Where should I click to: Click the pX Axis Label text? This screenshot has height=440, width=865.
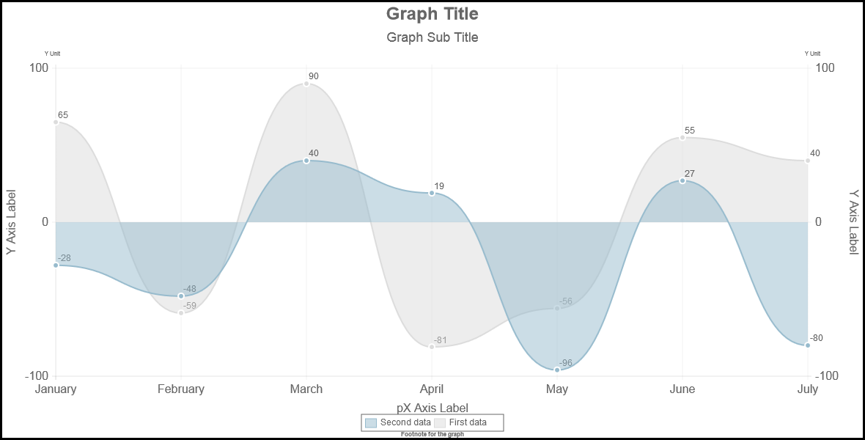pos(432,408)
